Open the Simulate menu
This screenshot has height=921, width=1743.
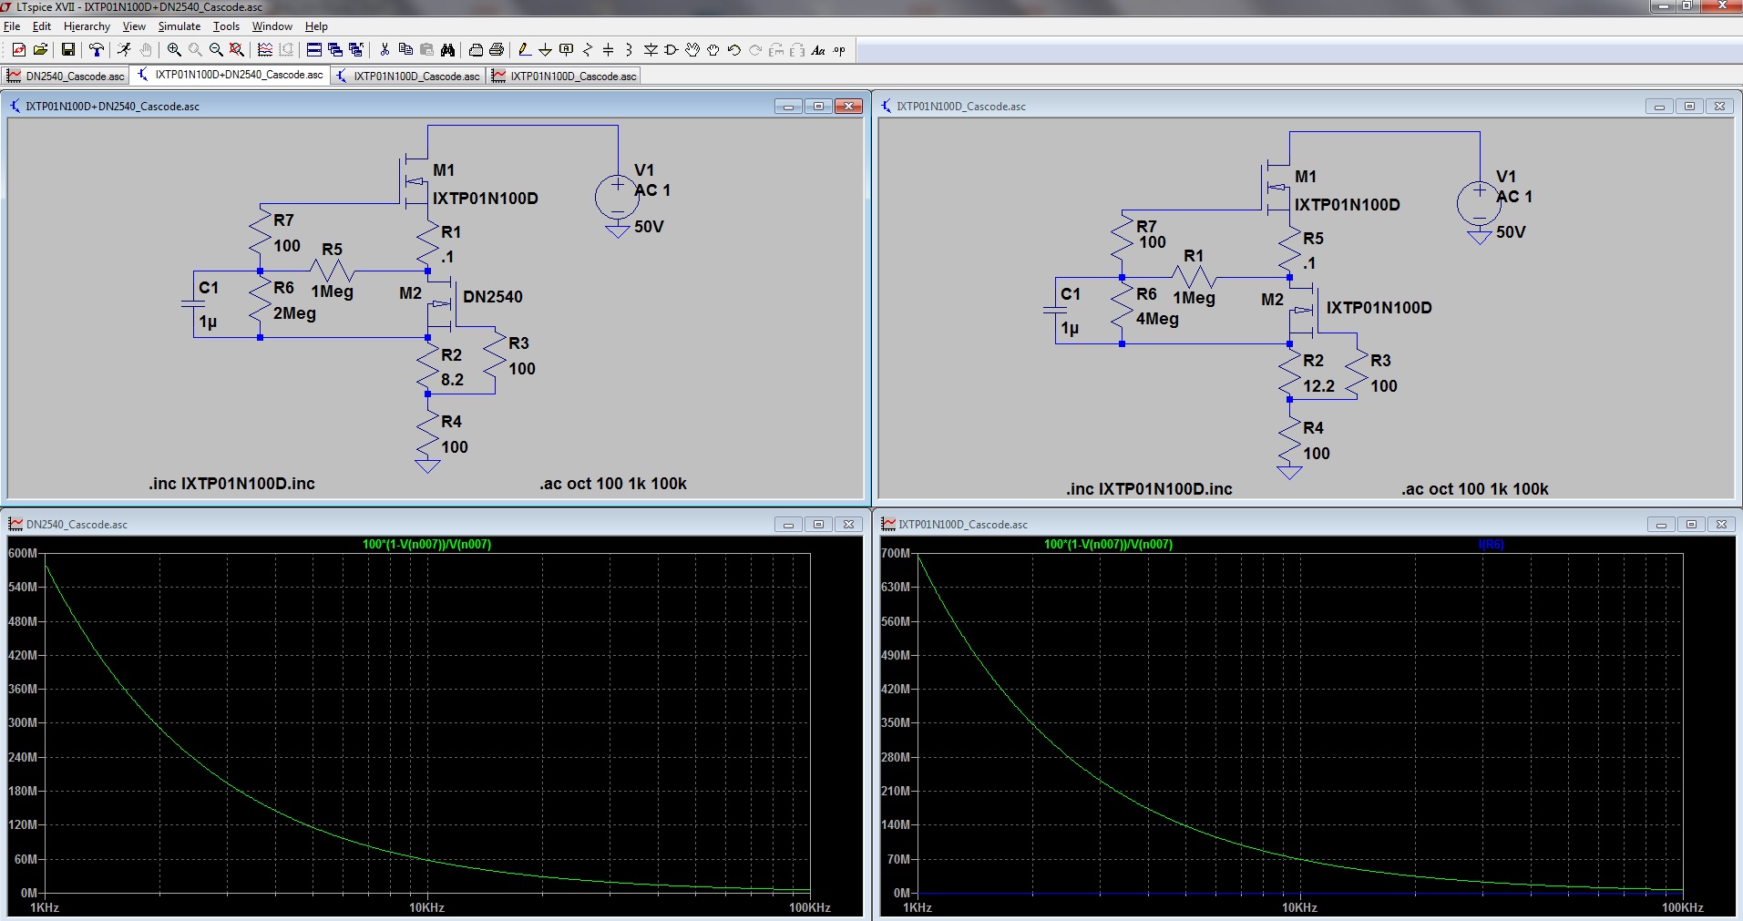click(x=179, y=26)
